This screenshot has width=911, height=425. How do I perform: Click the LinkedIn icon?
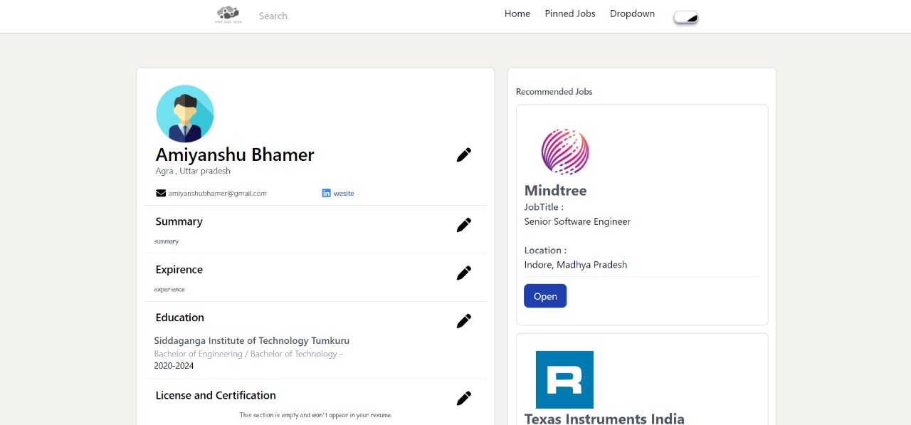pos(326,193)
